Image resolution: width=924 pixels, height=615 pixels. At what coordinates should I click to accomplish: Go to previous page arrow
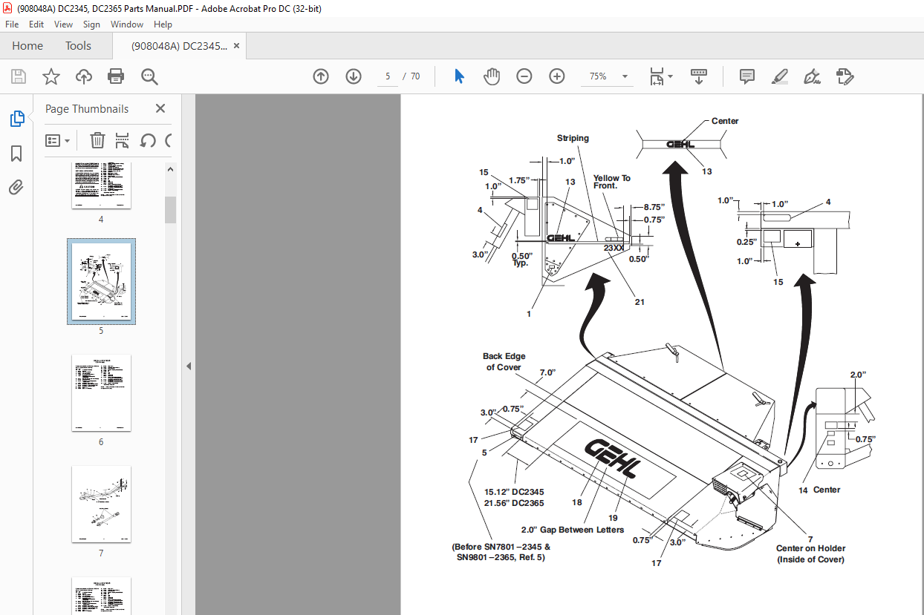321,76
